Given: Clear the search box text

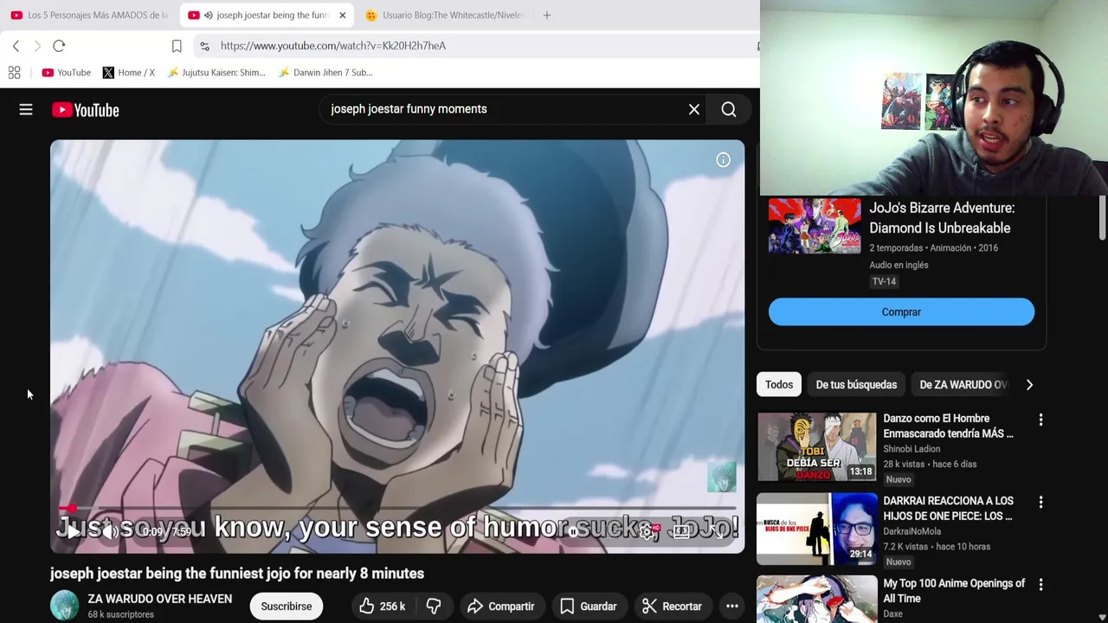Looking at the screenshot, I should (694, 110).
